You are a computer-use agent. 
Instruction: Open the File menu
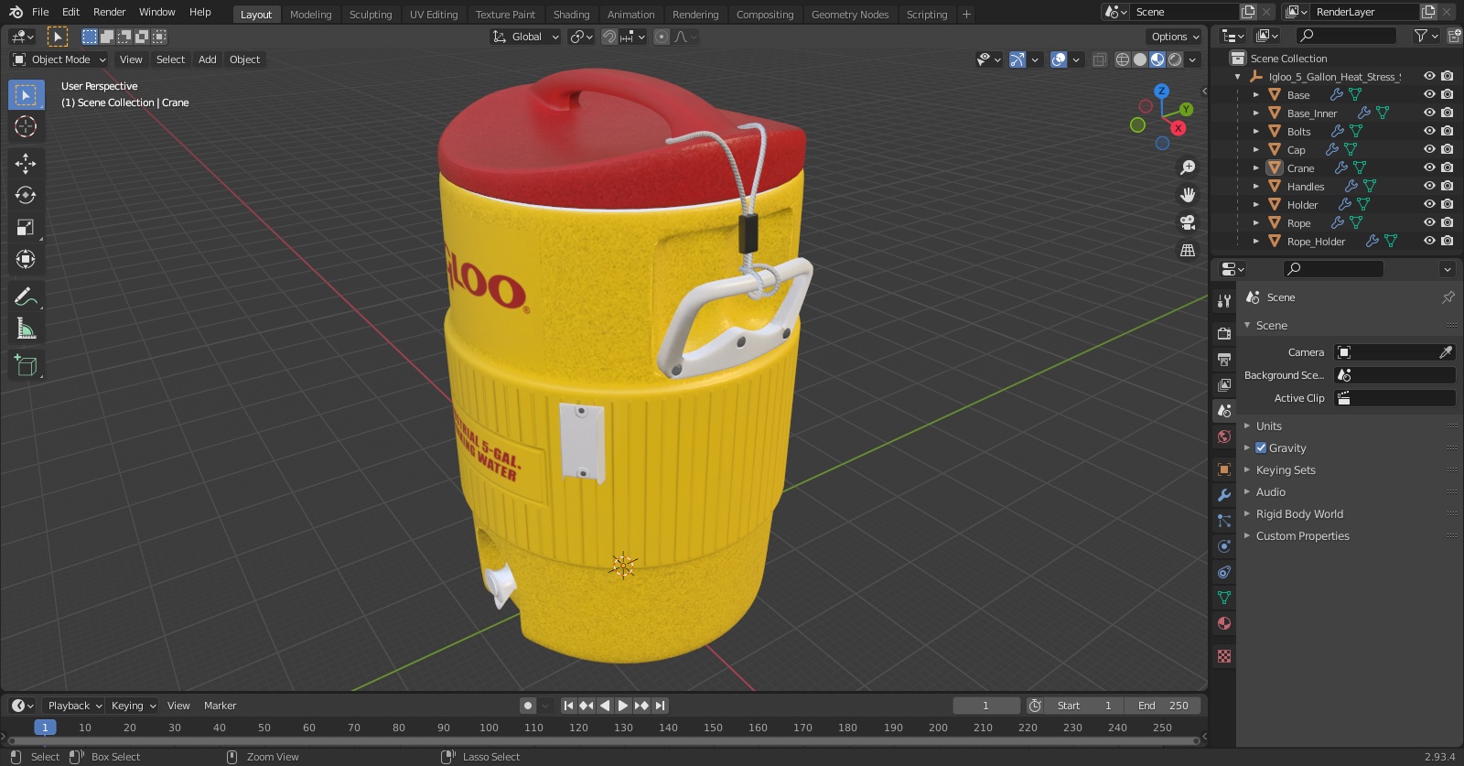[x=40, y=12]
